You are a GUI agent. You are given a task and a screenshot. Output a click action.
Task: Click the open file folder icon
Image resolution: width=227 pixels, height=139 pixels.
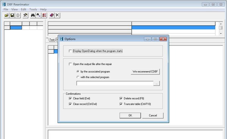(x=6, y=15)
